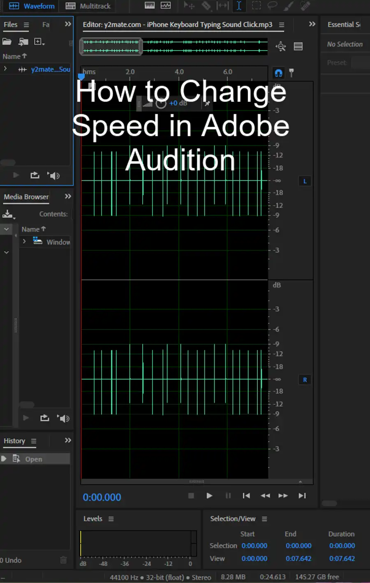The height and width of the screenshot is (583, 370).
Task: Show the spectral frequency display
Action: [150, 6]
